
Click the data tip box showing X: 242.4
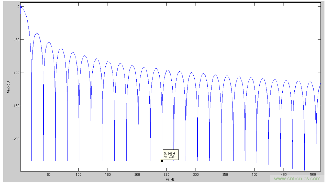[171, 155]
